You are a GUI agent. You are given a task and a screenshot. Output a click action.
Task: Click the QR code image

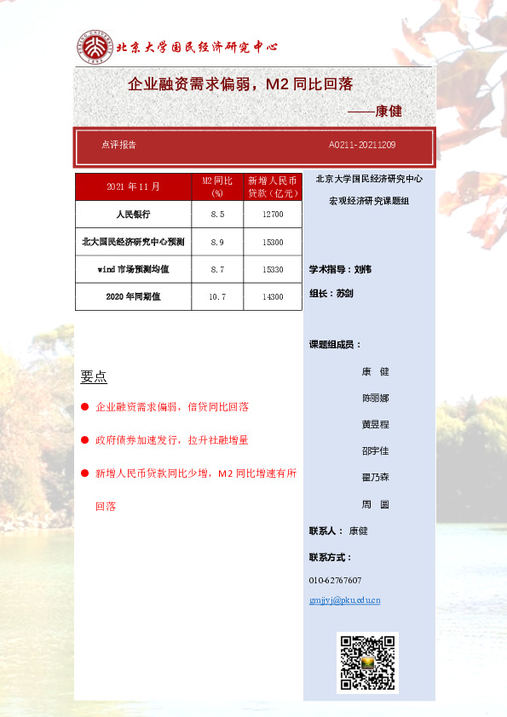[367, 663]
